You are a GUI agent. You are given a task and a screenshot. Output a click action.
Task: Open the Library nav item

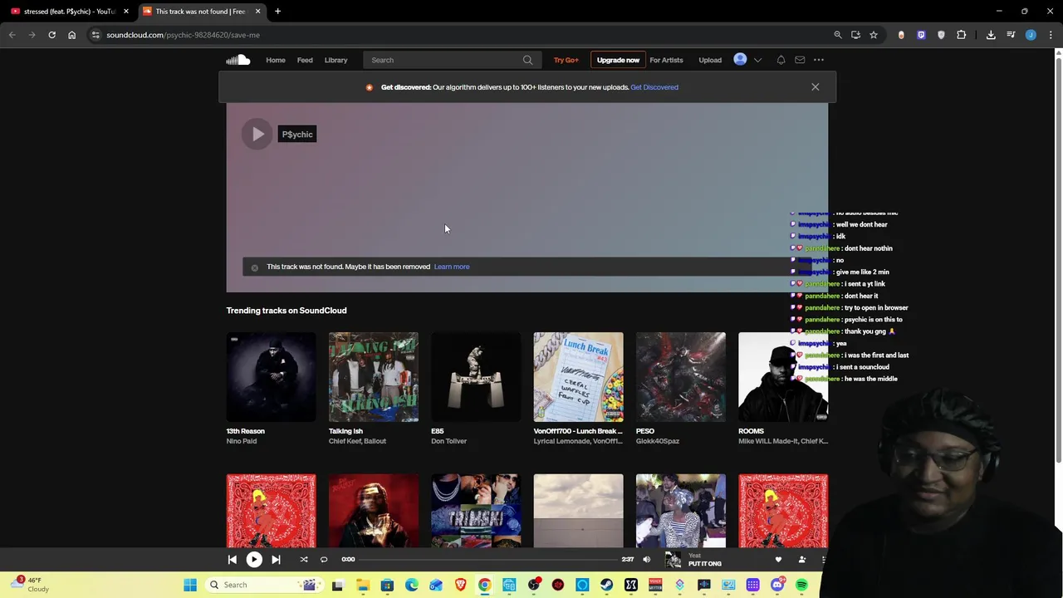click(336, 60)
